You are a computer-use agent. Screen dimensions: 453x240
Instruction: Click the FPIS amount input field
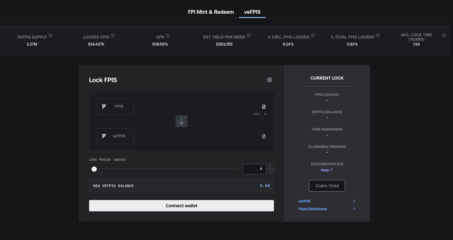(225, 107)
